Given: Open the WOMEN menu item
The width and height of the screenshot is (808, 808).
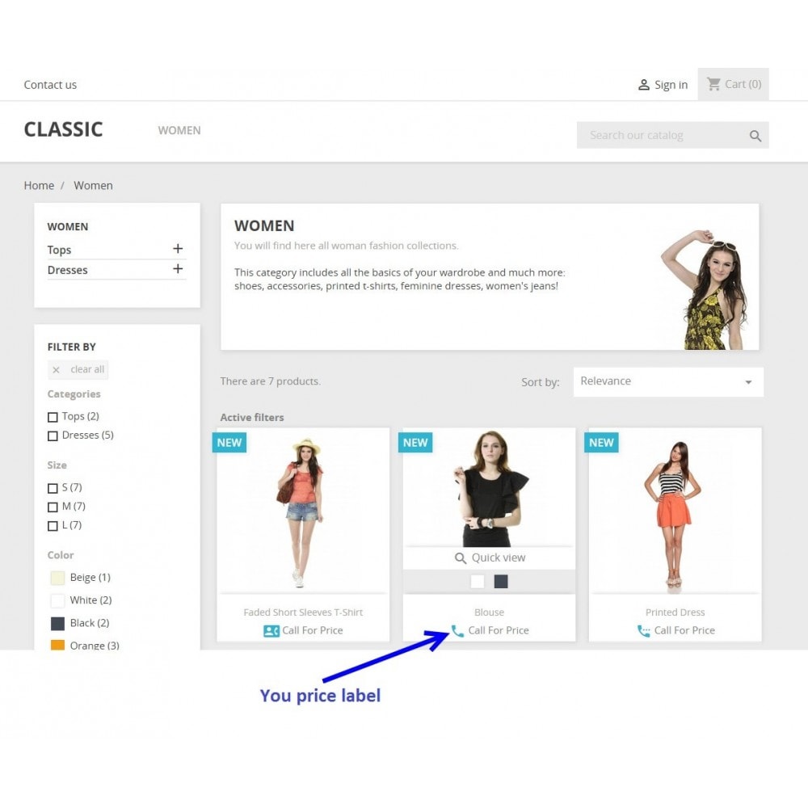Looking at the screenshot, I should click(179, 130).
